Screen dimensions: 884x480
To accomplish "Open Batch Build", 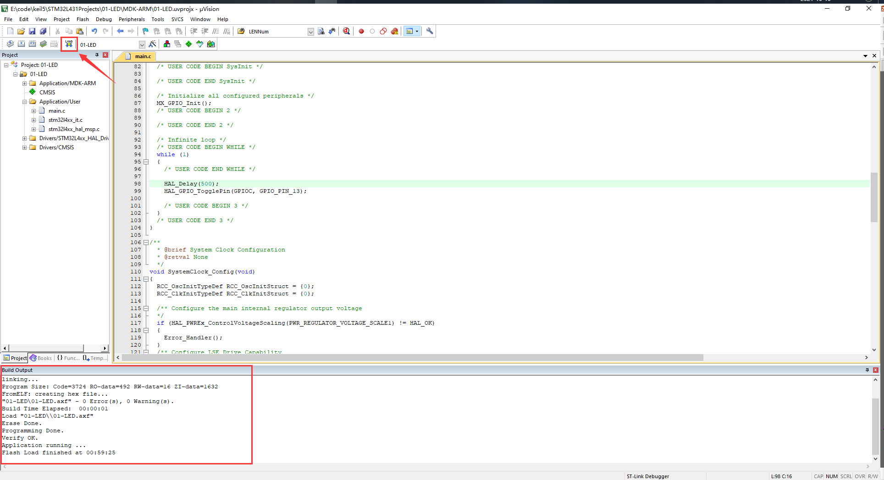I will point(43,44).
